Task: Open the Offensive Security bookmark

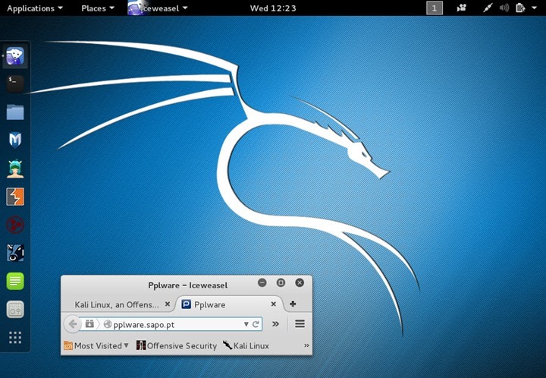Action: coord(177,345)
